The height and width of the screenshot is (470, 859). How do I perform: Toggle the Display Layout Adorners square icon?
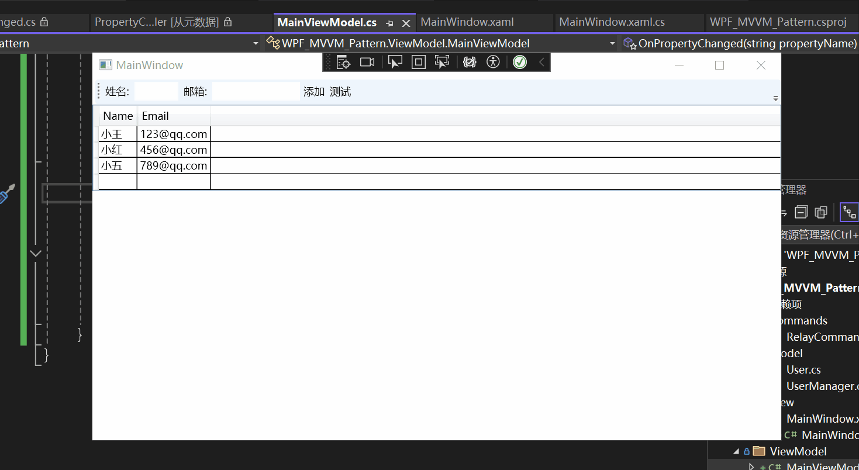pyautogui.click(x=418, y=61)
